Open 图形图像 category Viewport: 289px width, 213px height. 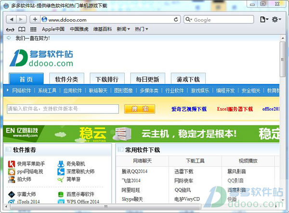coord(123,90)
